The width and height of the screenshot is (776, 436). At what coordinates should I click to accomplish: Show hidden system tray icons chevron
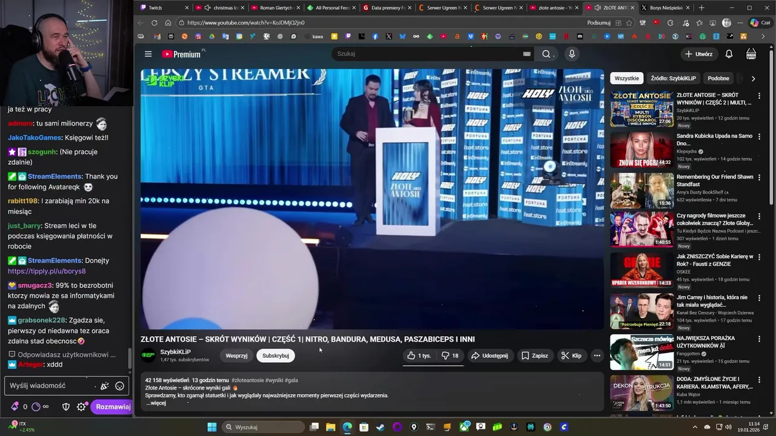(695, 427)
